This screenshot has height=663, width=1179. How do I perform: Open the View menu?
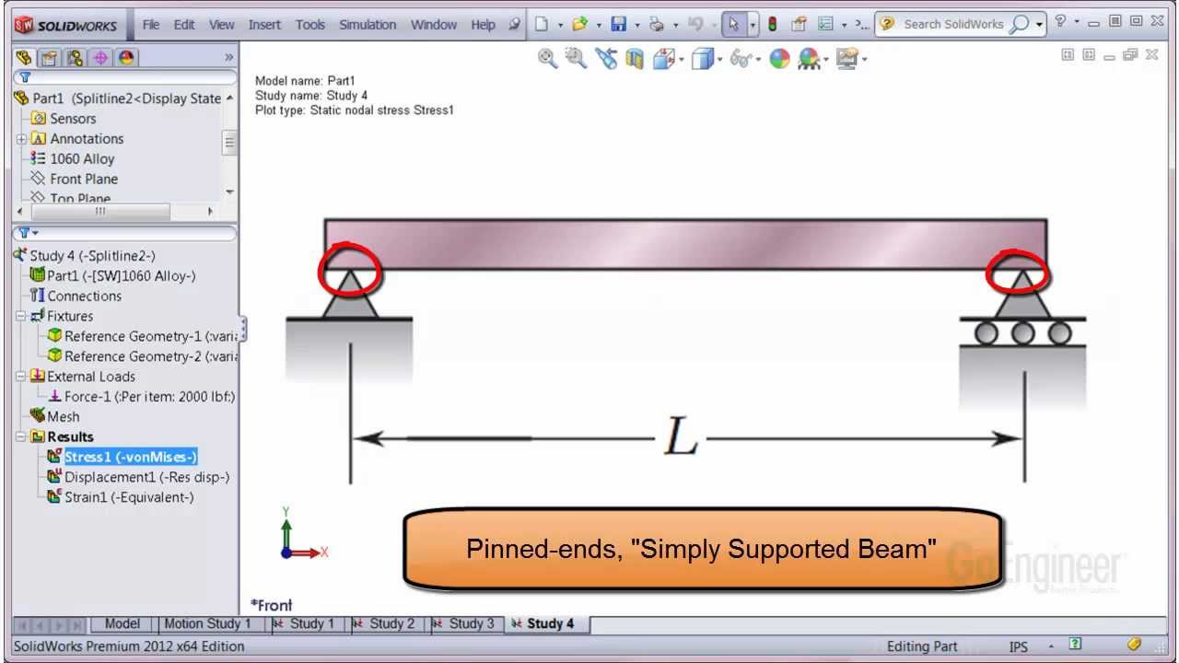coord(221,25)
